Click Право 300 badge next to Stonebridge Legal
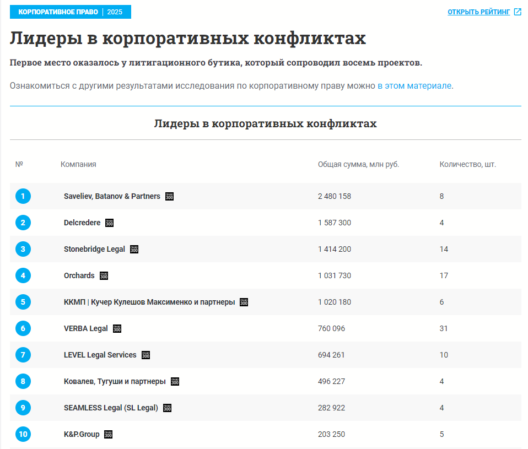Viewport: 528px width, 449px height. [134, 250]
